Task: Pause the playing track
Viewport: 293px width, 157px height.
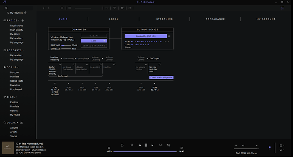Action: pos(146,145)
